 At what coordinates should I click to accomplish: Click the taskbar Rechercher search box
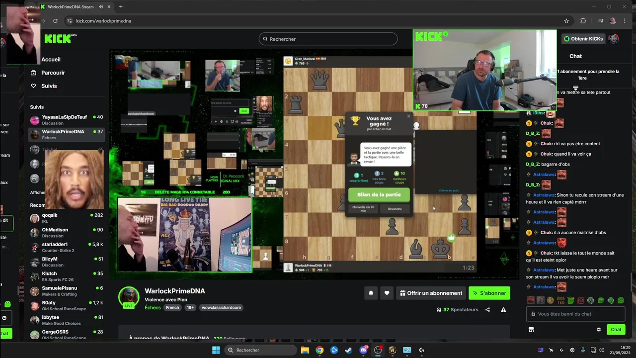pyautogui.click(x=260, y=350)
